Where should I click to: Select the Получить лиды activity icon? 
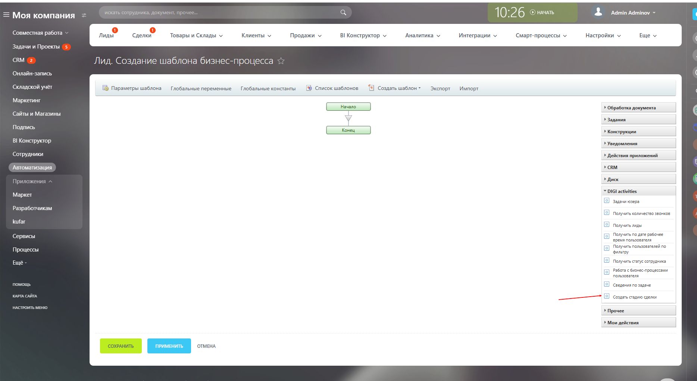click(x=606, y=224)
